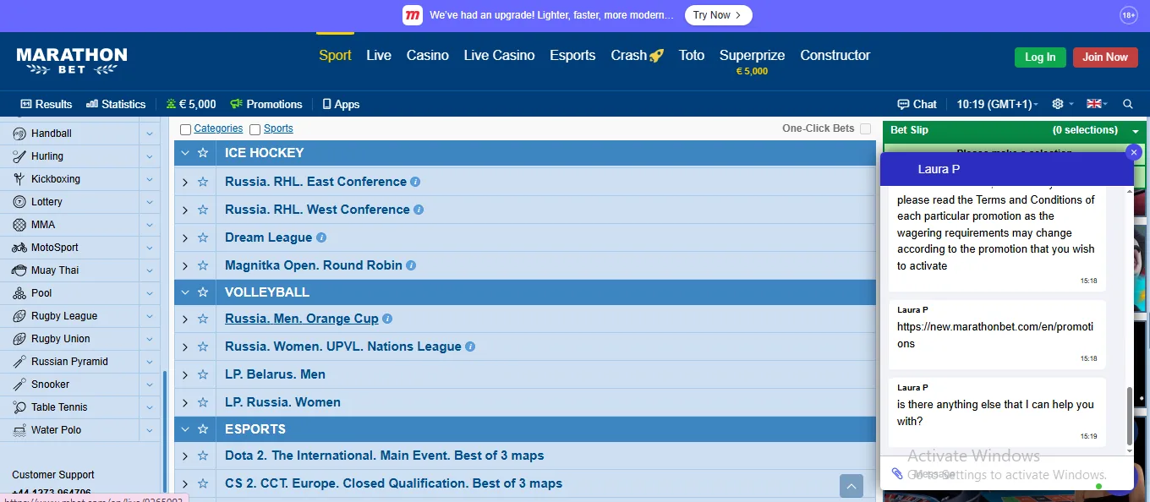Select the Kickboxing sport icon
This screenshot has width=1150, height=502.
tap(19, 179)
